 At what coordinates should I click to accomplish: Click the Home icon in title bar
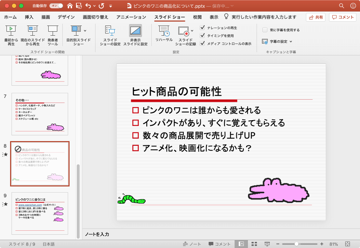point(70,6)
